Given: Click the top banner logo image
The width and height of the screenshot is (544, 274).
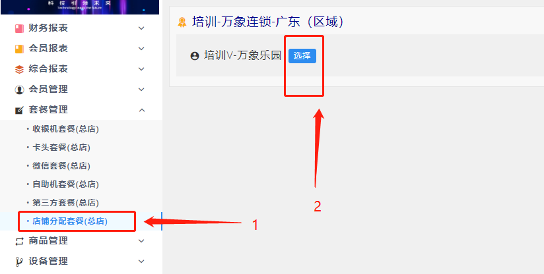Looking at the screenshot, I should 80,7.
